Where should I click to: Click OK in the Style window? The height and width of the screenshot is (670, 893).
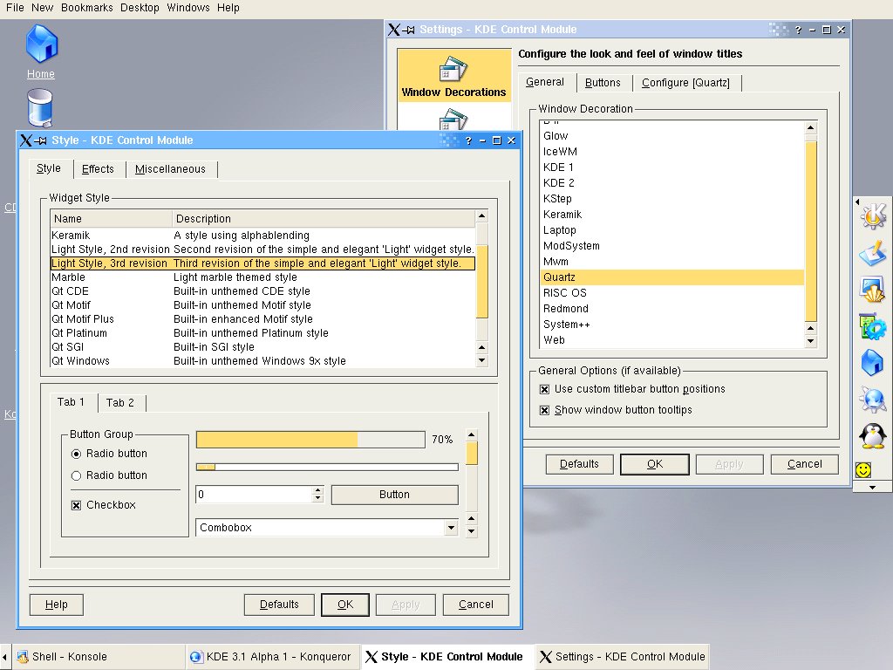[345, 605]
